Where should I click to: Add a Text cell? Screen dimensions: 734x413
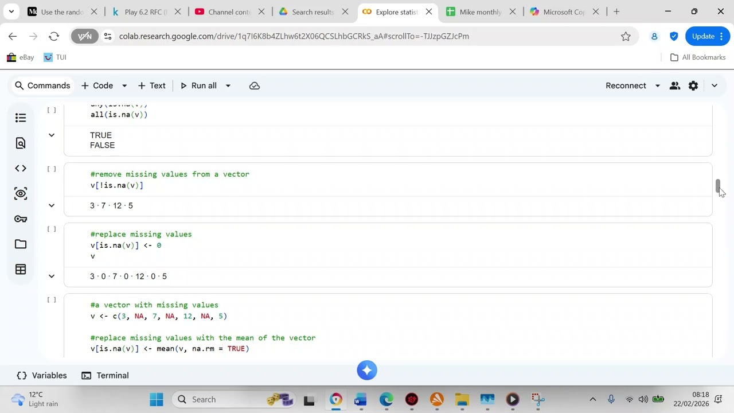(x=151, y=85)
